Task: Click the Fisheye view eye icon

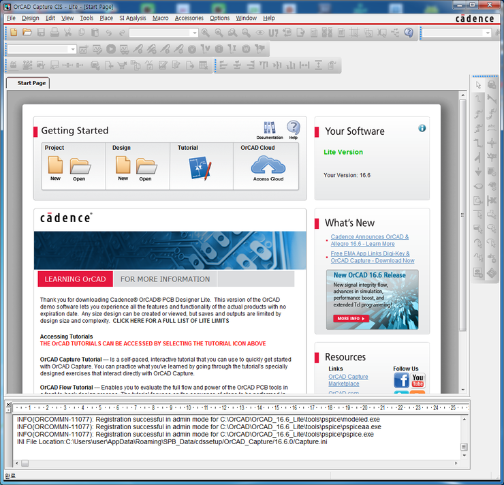Action: [x=259, y=33]
